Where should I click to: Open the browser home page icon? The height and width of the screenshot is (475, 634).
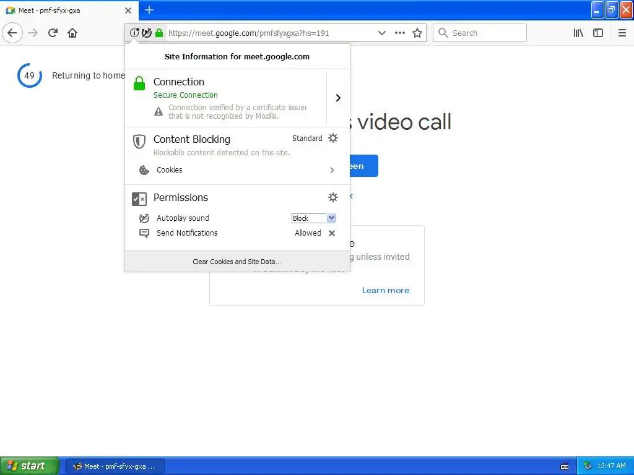(72, 33)
